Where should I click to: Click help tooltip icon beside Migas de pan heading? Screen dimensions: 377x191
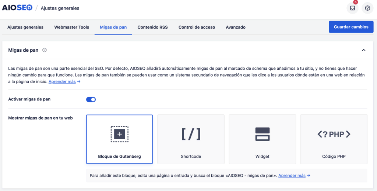pos(45,50)
